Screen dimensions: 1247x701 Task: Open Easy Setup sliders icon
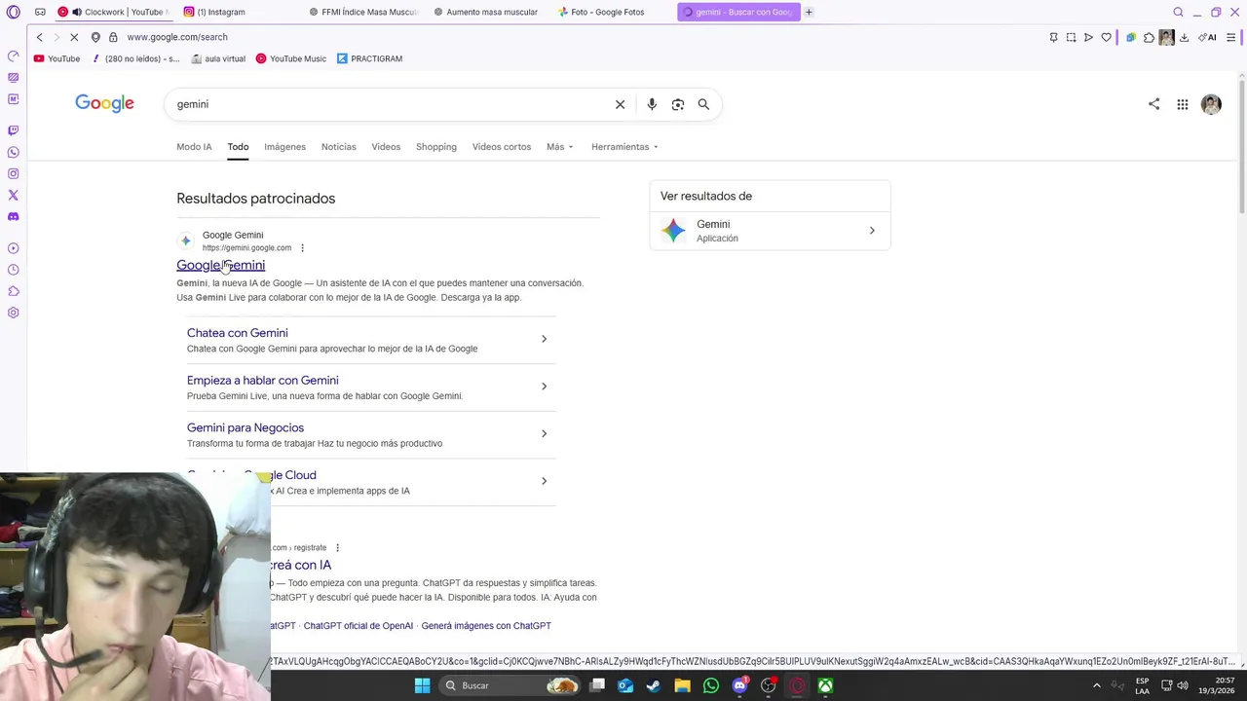click(x=1230, y=37)
